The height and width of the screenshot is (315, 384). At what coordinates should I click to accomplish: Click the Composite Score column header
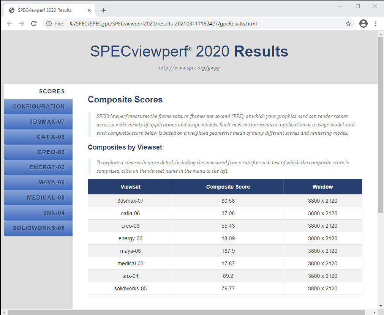coord(228,187)
